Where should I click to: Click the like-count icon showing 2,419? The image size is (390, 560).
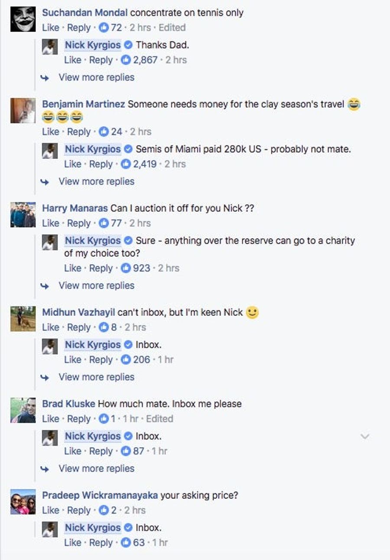coord(126,164)
